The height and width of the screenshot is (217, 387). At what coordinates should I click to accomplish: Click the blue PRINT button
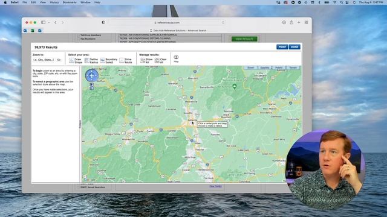point(282,47)
